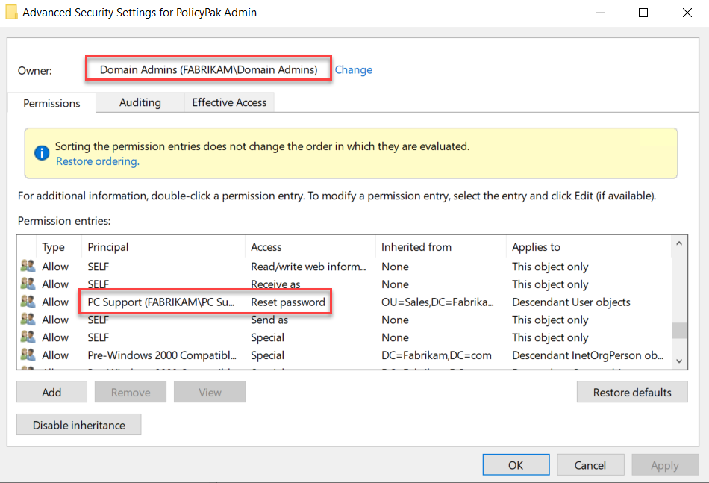The height and width of the screenshot is (483, 709).
Task: Select the SELF Read/write web information entry
Action: tap(346, 267)
